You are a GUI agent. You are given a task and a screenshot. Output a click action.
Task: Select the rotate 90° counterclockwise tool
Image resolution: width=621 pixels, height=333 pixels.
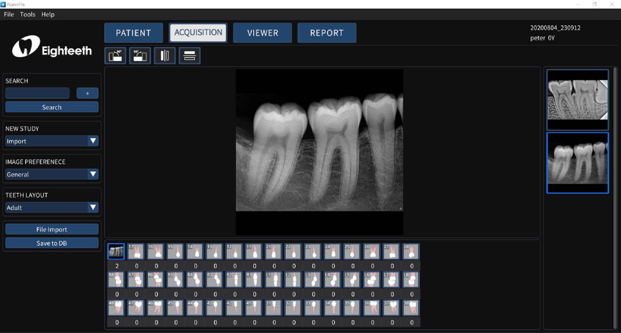point(115,55)
